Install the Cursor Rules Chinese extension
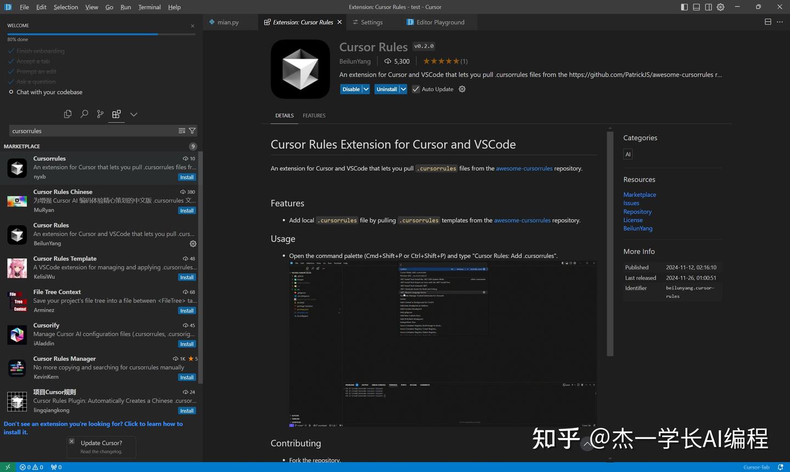This screenshot has width=790, height=472. click(x=187, y=211)
